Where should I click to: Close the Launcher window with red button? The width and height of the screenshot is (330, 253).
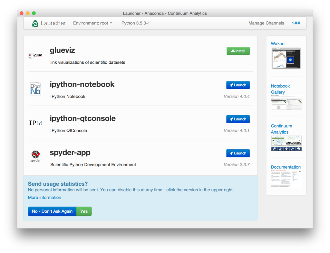(22, 13)
